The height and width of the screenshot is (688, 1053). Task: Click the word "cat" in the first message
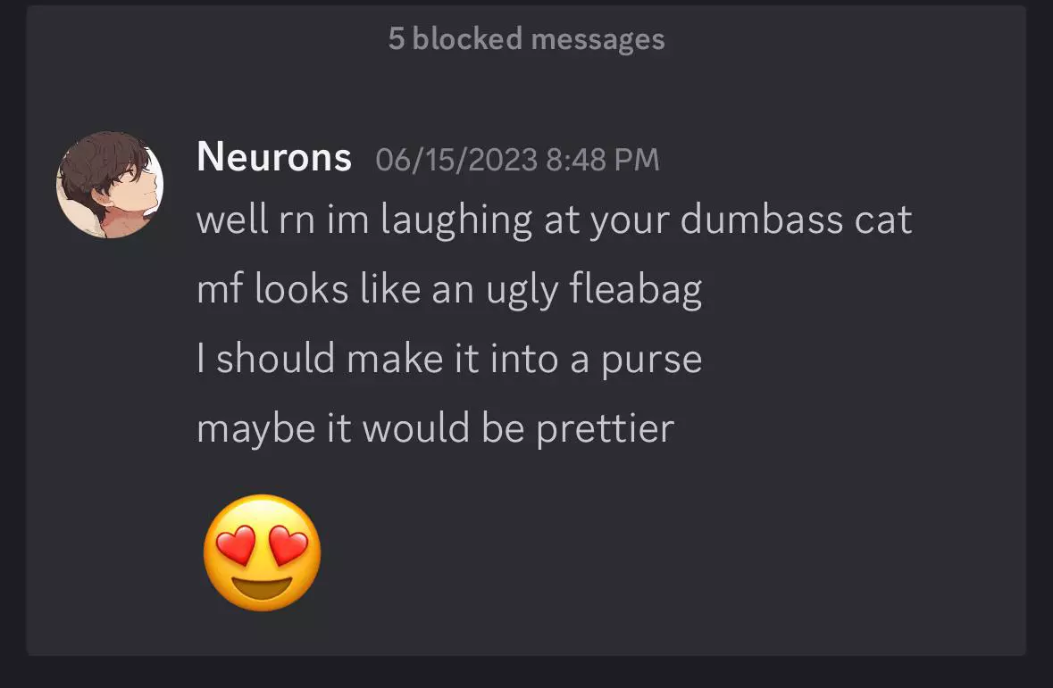click(x=883, y=220)
